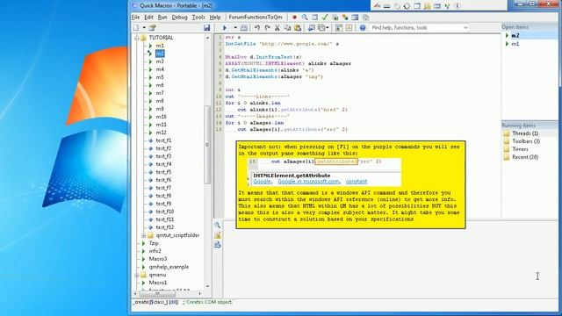Expand the qmtut_scriptfolder folder
This screenshot has width=562, height=316.
pyautogui.click(x=143, y=235)
